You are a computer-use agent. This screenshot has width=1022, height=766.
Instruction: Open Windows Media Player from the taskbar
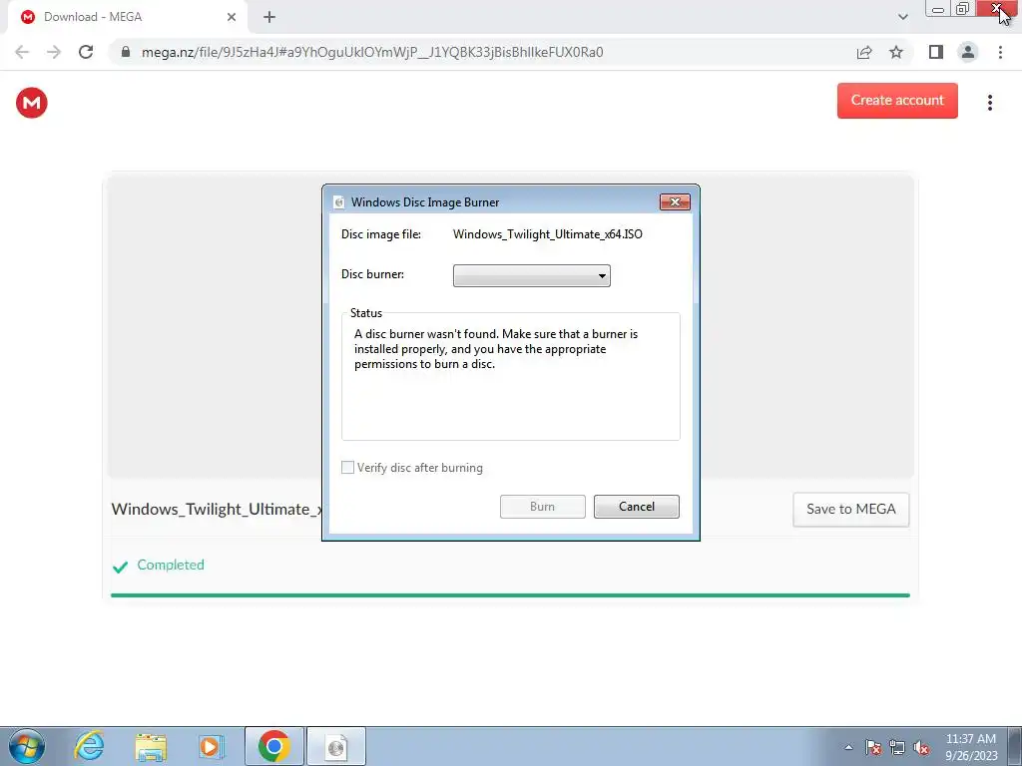click(x=211, y=746)
